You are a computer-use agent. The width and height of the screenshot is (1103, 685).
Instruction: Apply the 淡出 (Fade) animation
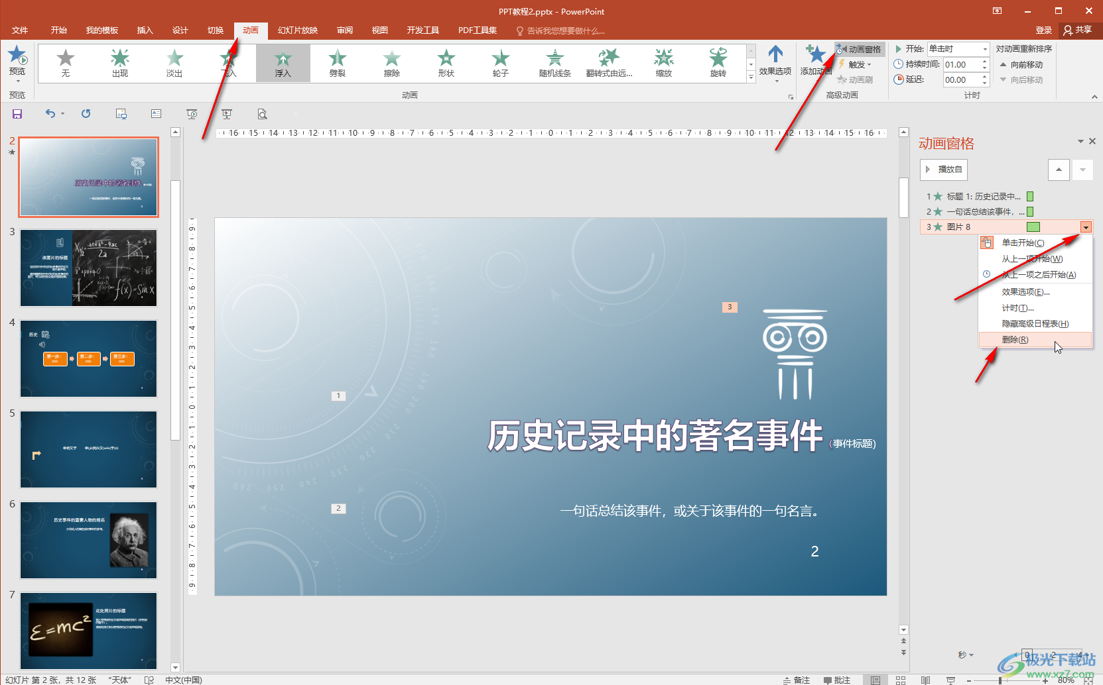pyautogui.click(x=174, y=63)
